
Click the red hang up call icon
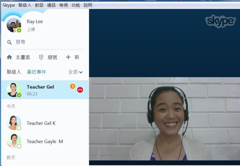[80, 90]
